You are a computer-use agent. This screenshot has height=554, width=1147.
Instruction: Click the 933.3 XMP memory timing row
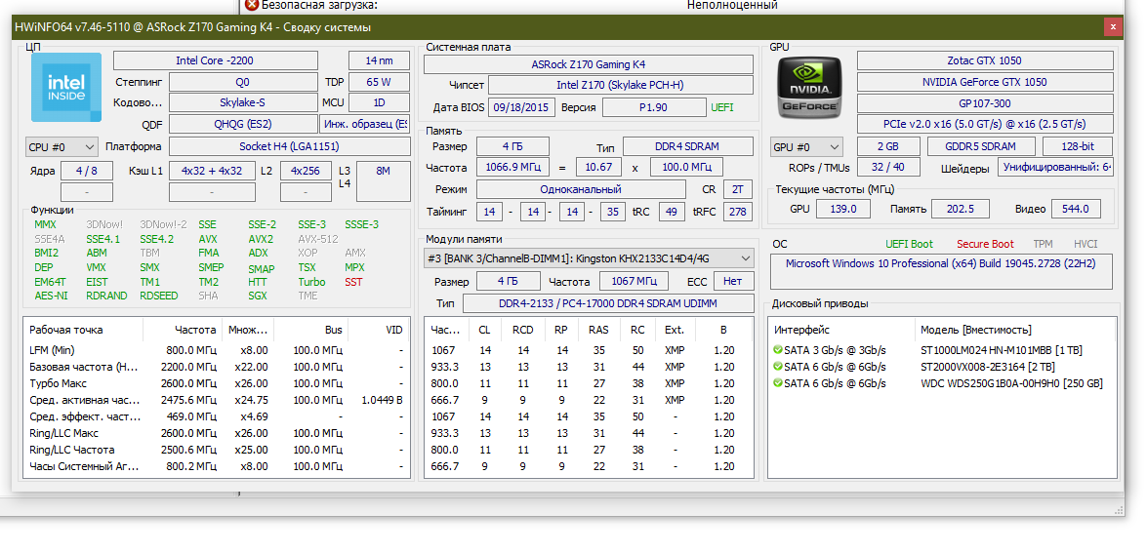click(x=588, y=366)
